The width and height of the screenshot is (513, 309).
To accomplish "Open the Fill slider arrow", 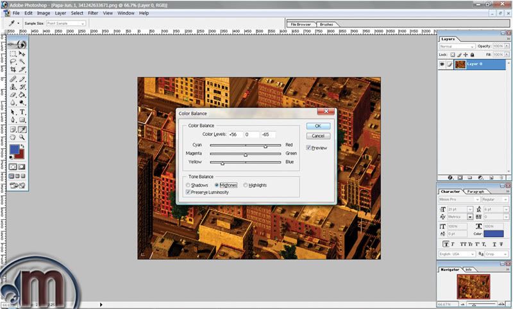I will (507, 54).
